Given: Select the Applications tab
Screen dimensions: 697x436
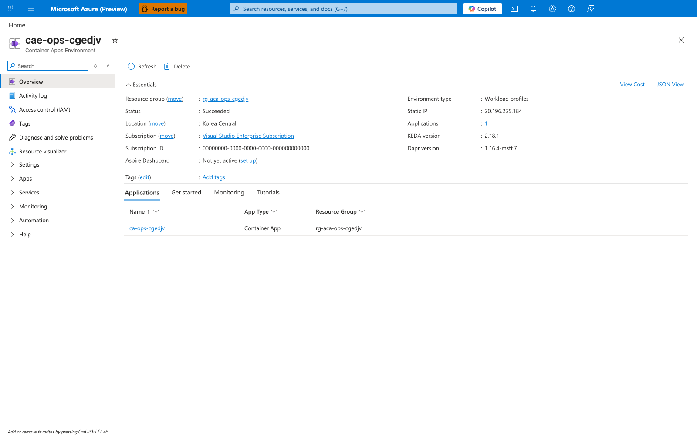Looking at the screenshot, I should [142, 192].
